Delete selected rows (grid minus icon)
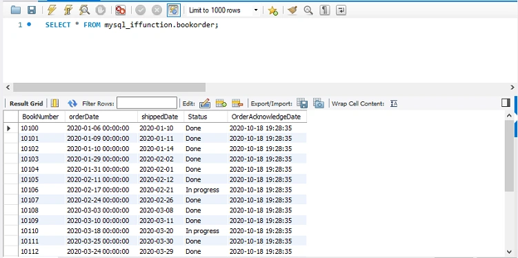 click(237, 103)
